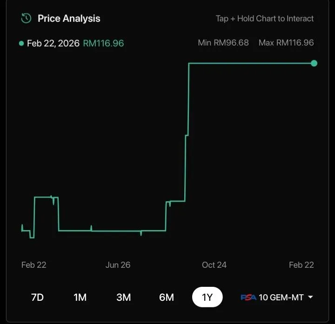The image size is (335, 324).
Task: Select the 7D time range
Action: click(37, 298)
